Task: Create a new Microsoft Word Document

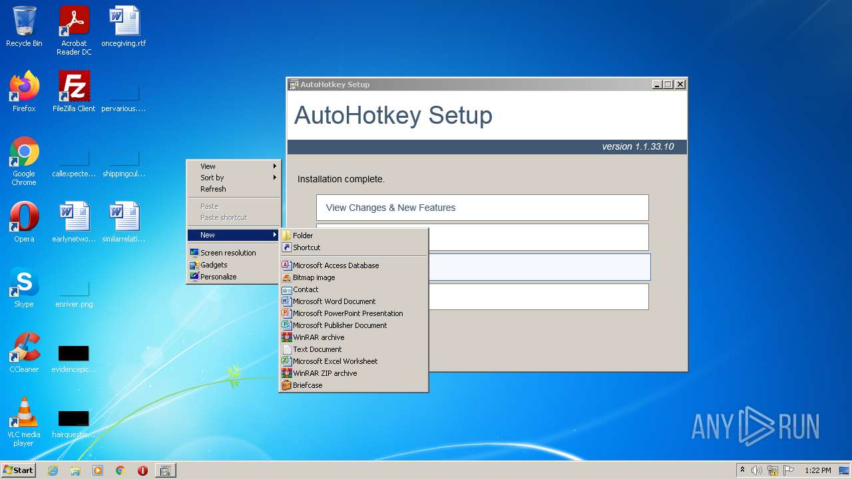Action: [x=353, y=301]
